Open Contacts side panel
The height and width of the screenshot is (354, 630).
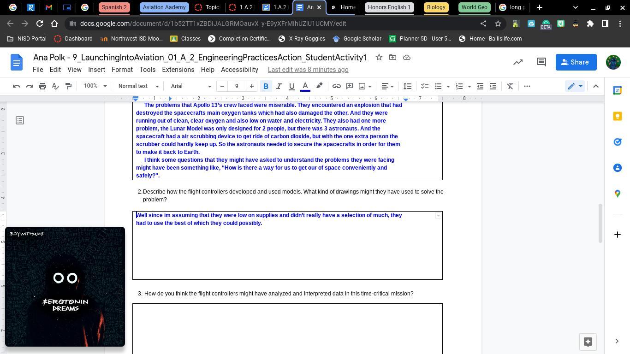click(618, 168)
